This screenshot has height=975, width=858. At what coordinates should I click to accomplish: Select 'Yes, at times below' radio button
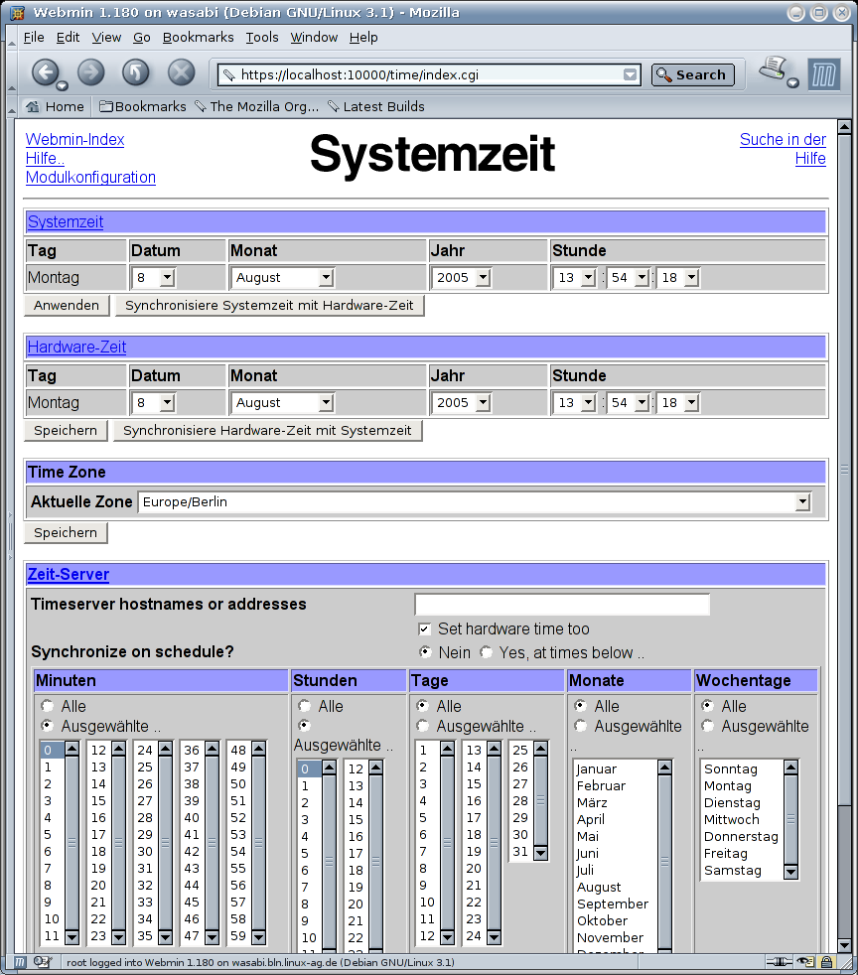pos(487,652)
